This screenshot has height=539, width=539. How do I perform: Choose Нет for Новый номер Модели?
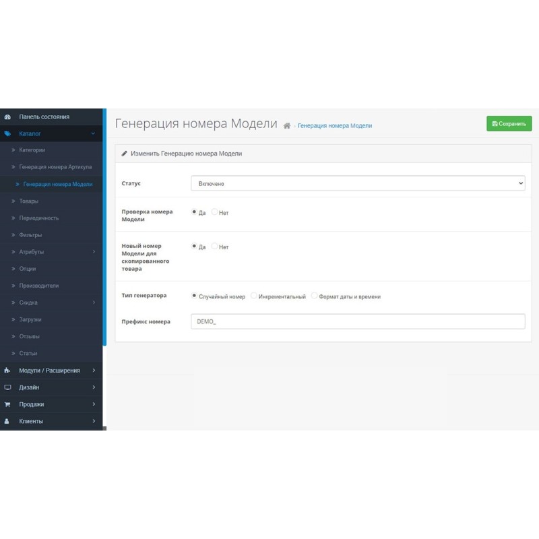(x=214, y=247)
